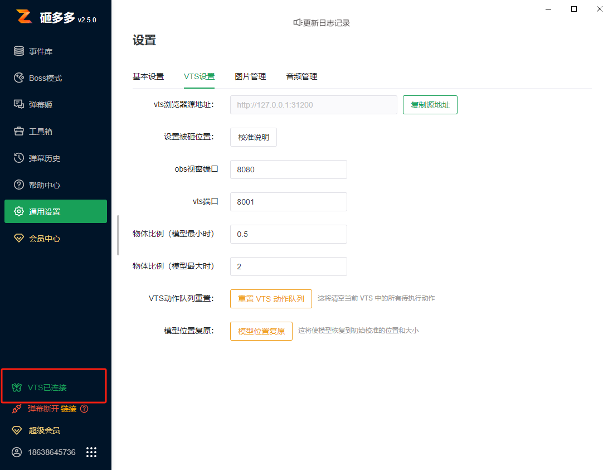Switch to the 基本设置 tab
This screenshot has height=470, width=613.
(148, 76)
